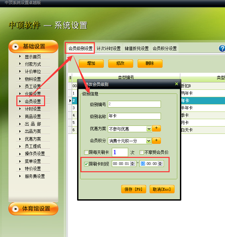
Task: Select the 白天卡 row in the table
Action: [203, 130]
